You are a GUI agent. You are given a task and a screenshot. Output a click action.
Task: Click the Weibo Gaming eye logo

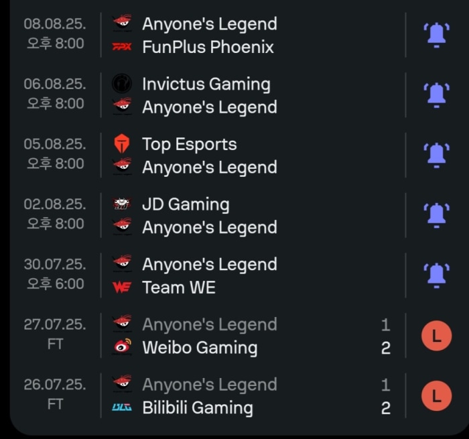pos(123,347)
